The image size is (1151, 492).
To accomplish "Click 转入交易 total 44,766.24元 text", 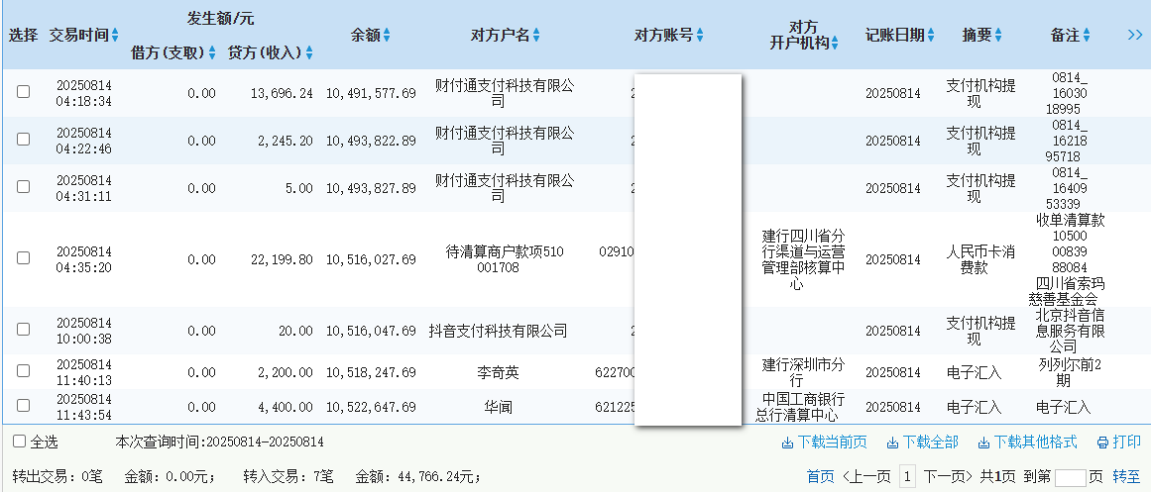I will click(x=362, y=476).
